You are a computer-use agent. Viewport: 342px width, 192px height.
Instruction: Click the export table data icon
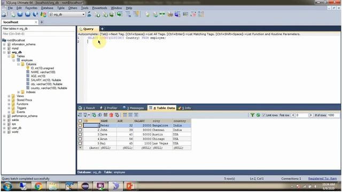(80, 115)
